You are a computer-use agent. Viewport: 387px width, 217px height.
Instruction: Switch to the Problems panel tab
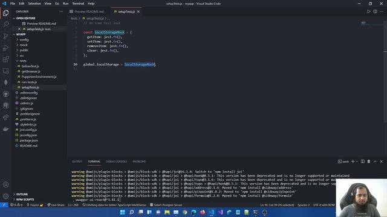tap(139, 162)
